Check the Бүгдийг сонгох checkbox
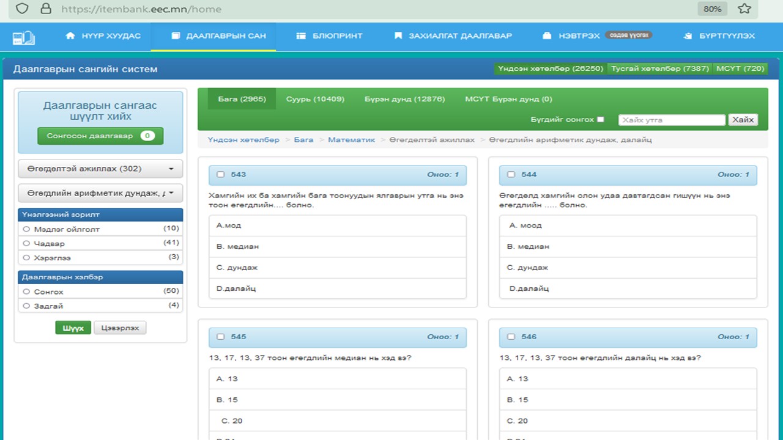Image resolution: width=783 pixels, height=440 pixels. (601, 120)
